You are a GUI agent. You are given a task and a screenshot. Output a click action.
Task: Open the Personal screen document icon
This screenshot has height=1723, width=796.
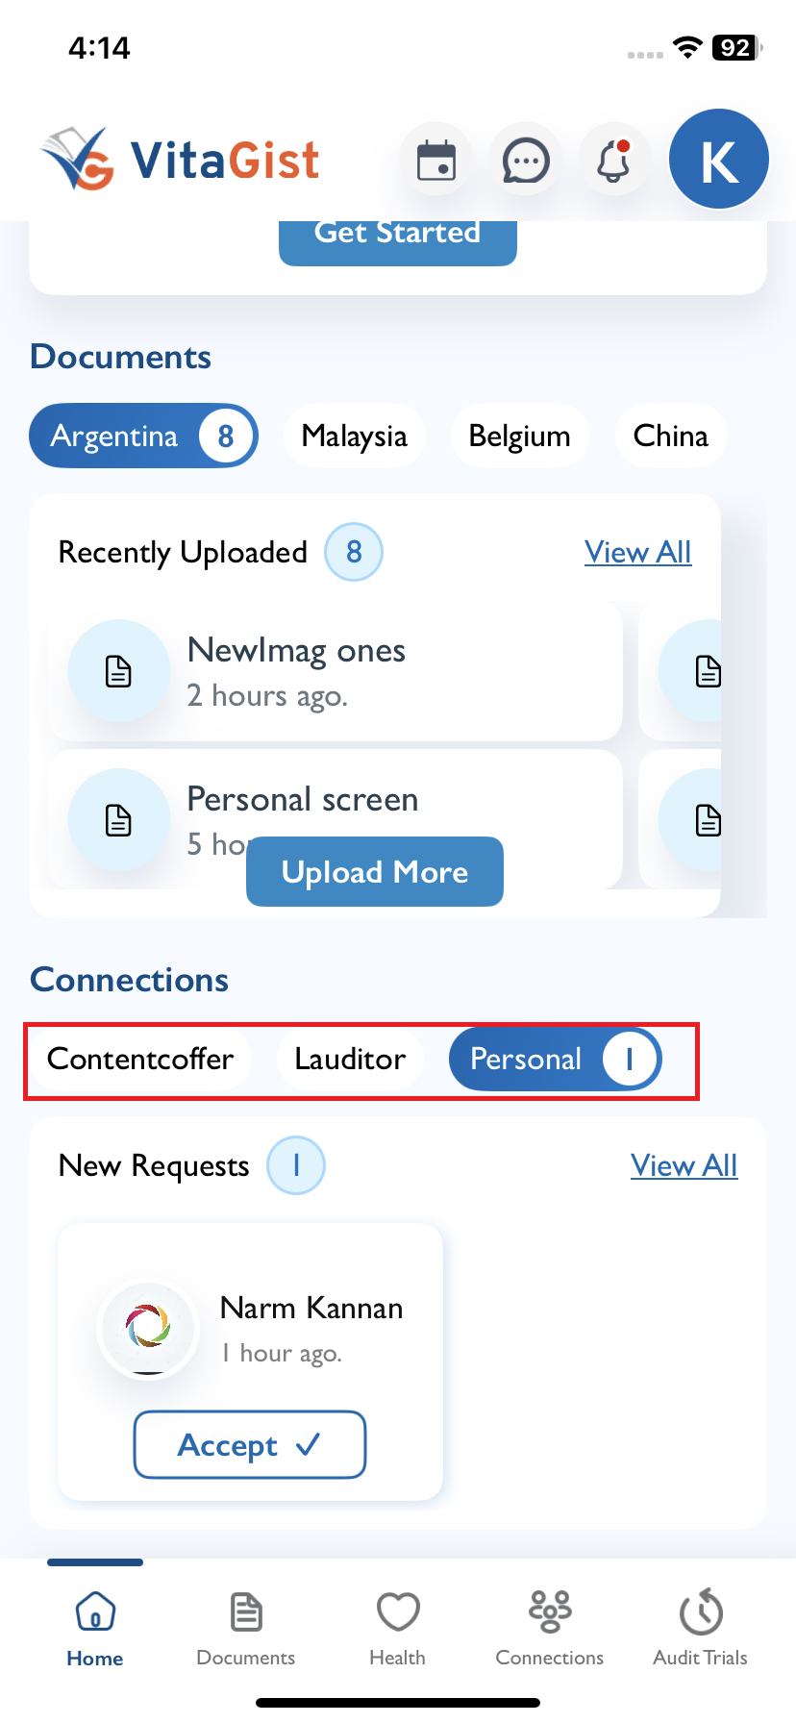pyautogui.click(x=118, y=820)
